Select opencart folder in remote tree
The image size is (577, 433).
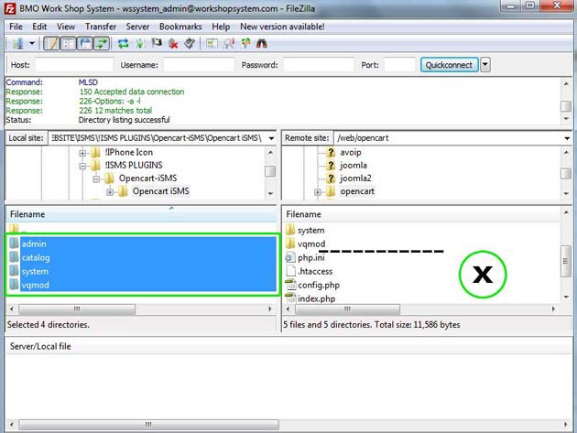[357, 191]
